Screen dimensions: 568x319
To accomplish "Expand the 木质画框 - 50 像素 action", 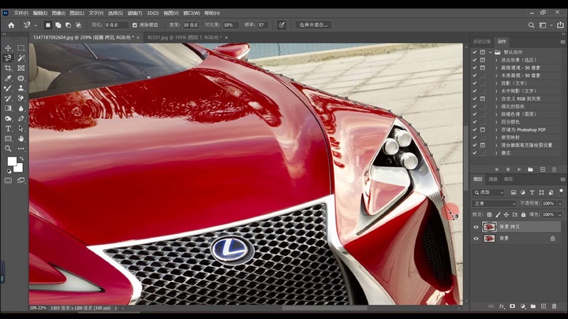I will [x=496, y=76].
